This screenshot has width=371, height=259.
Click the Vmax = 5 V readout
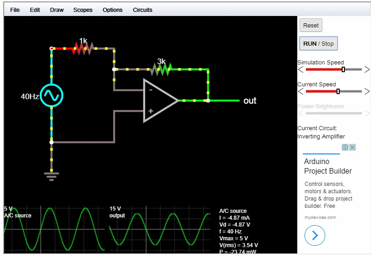click(x=234, y=238)
